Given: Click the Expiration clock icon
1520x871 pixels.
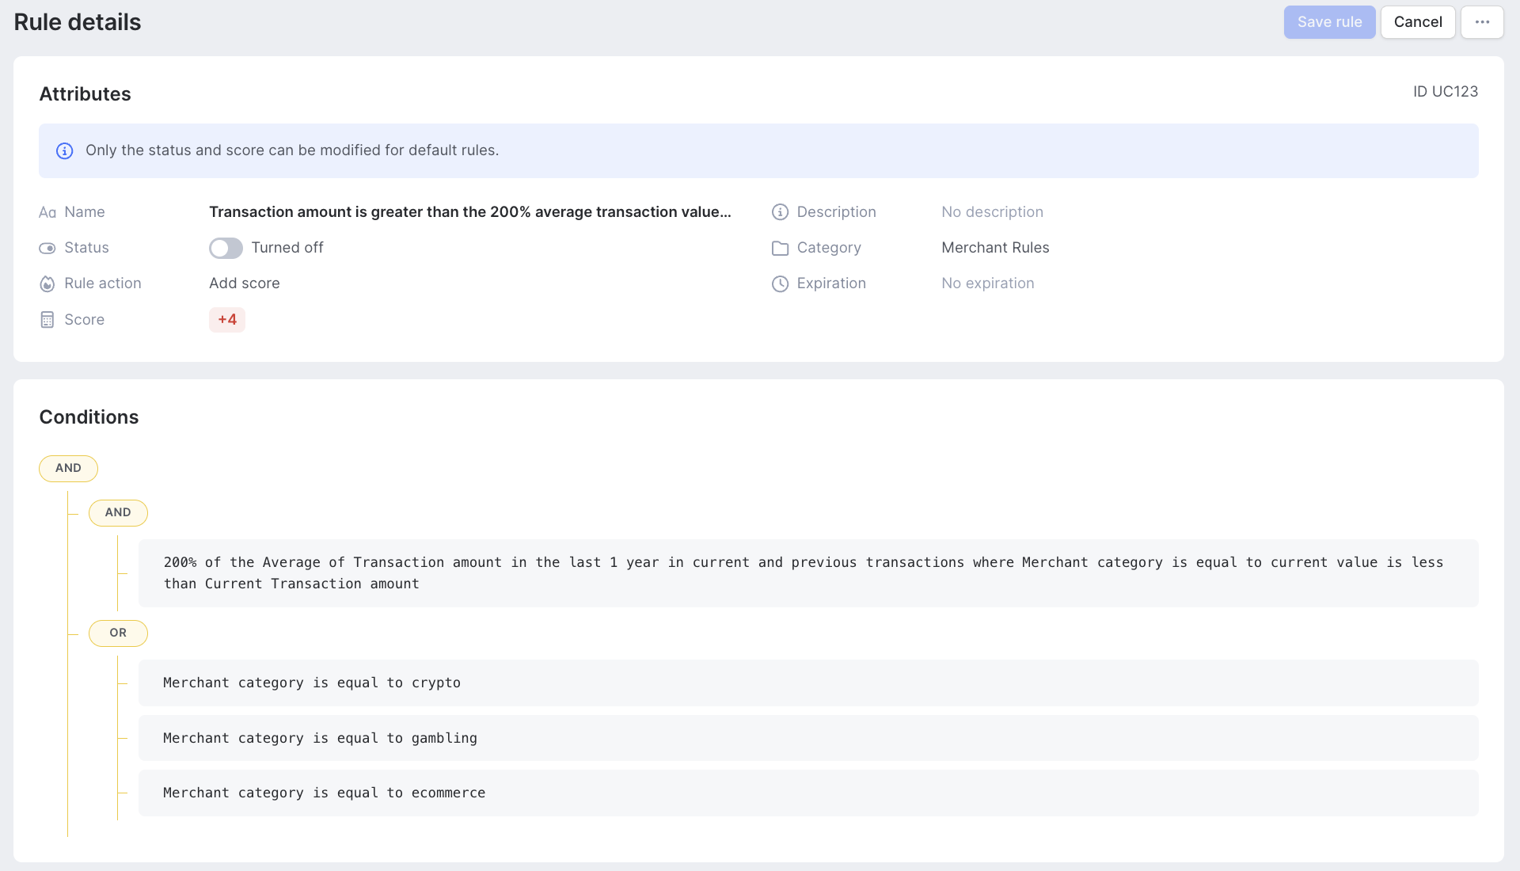Looking at the screenshot, I should [780, 283].
